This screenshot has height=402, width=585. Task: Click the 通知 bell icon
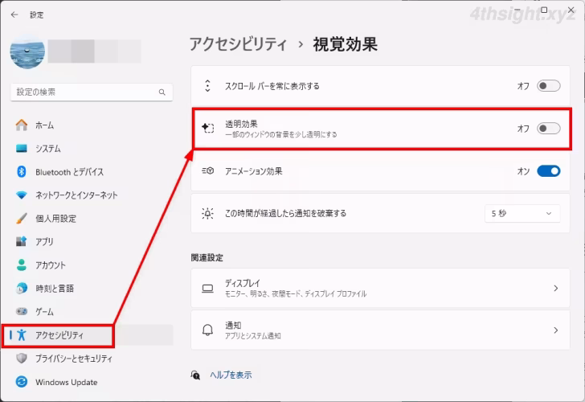click(x=208, y=330)
